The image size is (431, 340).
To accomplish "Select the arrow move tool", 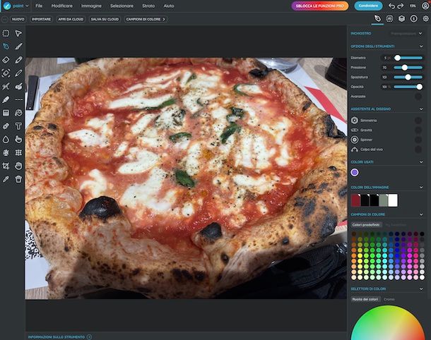I will tap(18, 33).
